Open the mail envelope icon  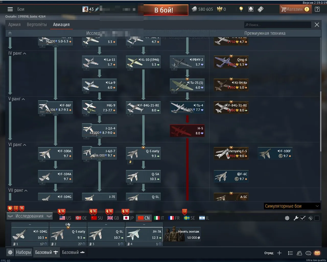[317, 253]
